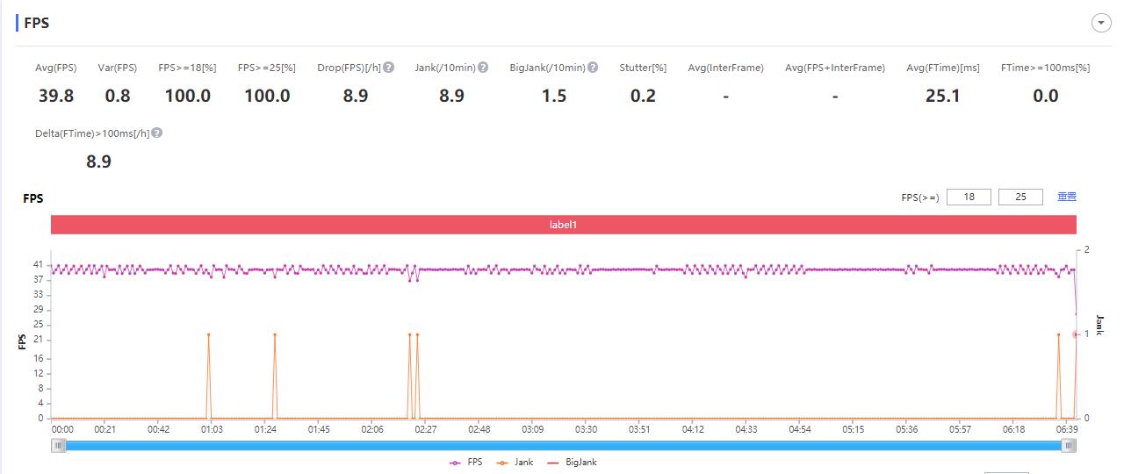Toggle BigJank series in the chart legend
The image size is (1124, 474).
(x=572, y=462)
